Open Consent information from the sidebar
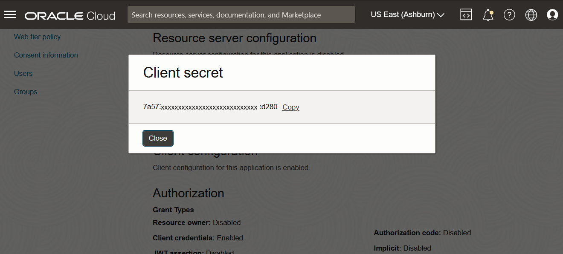 point(46,55)
